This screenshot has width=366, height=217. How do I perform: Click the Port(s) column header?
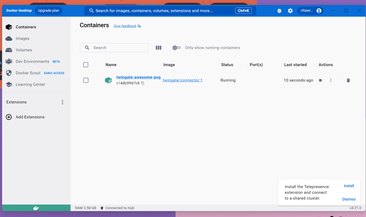[256, 65]
